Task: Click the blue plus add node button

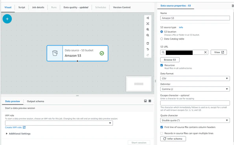Action: 7,19
